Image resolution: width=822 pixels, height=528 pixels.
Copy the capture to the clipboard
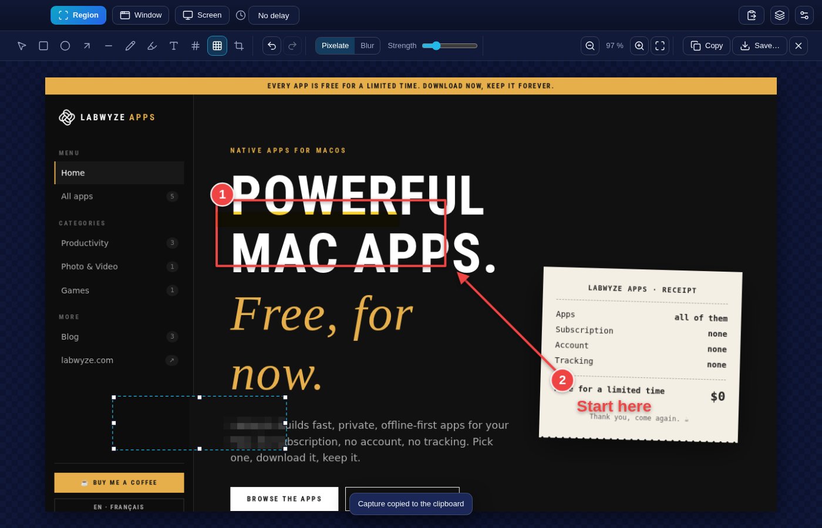pyautogui.click(x=706, y=46)
